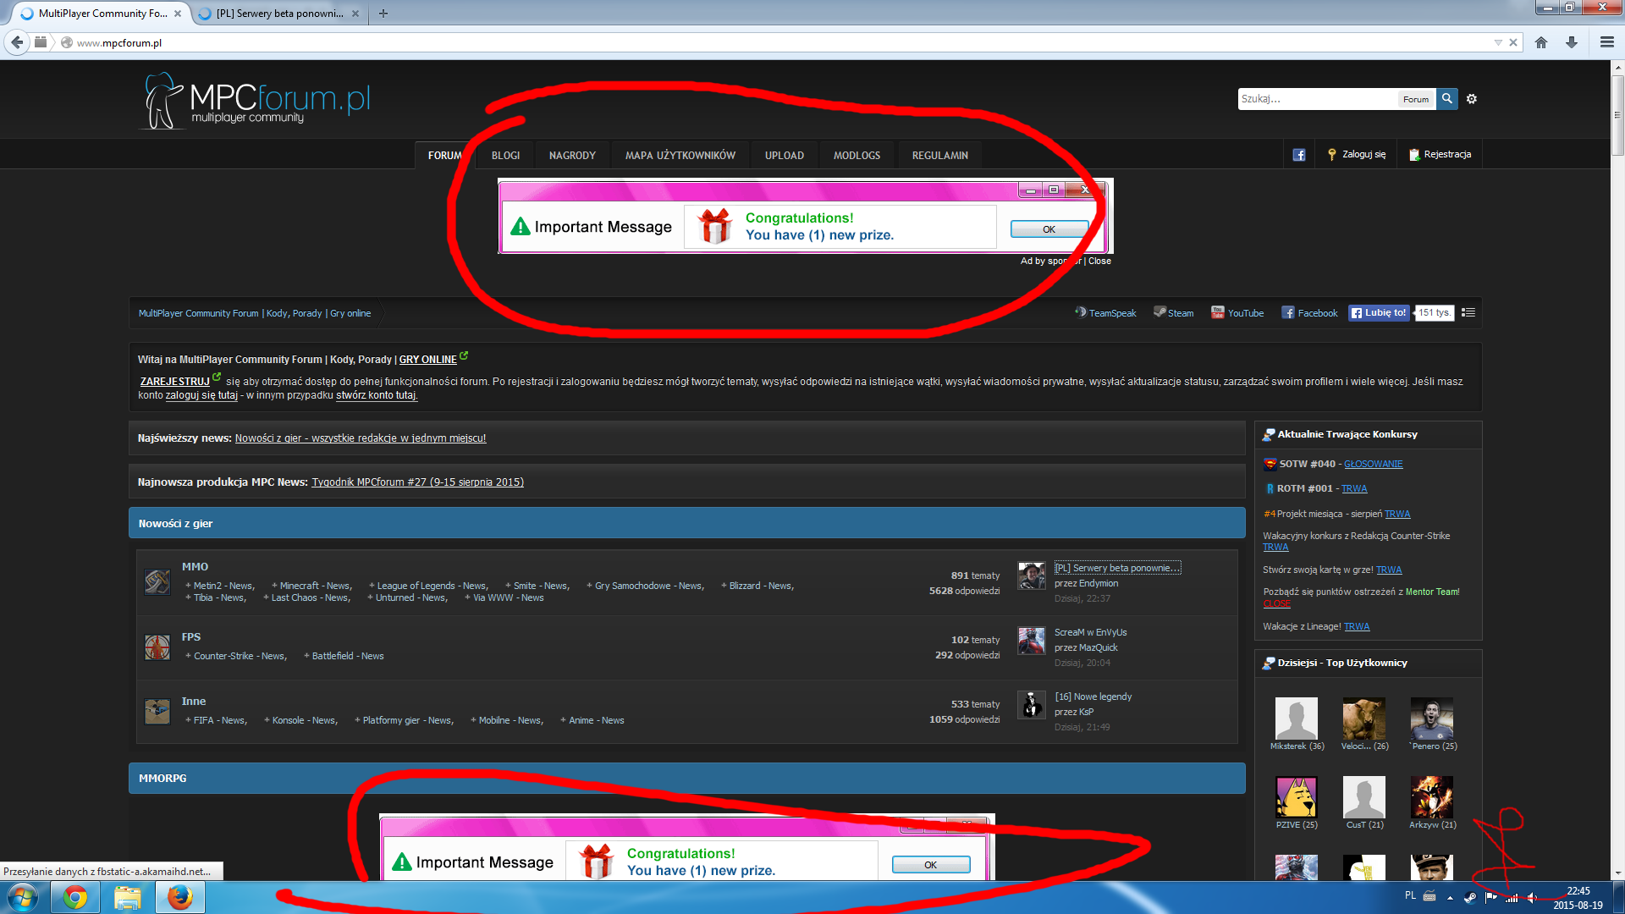Open Counter-Strike - News subforum

pos(240,656)
